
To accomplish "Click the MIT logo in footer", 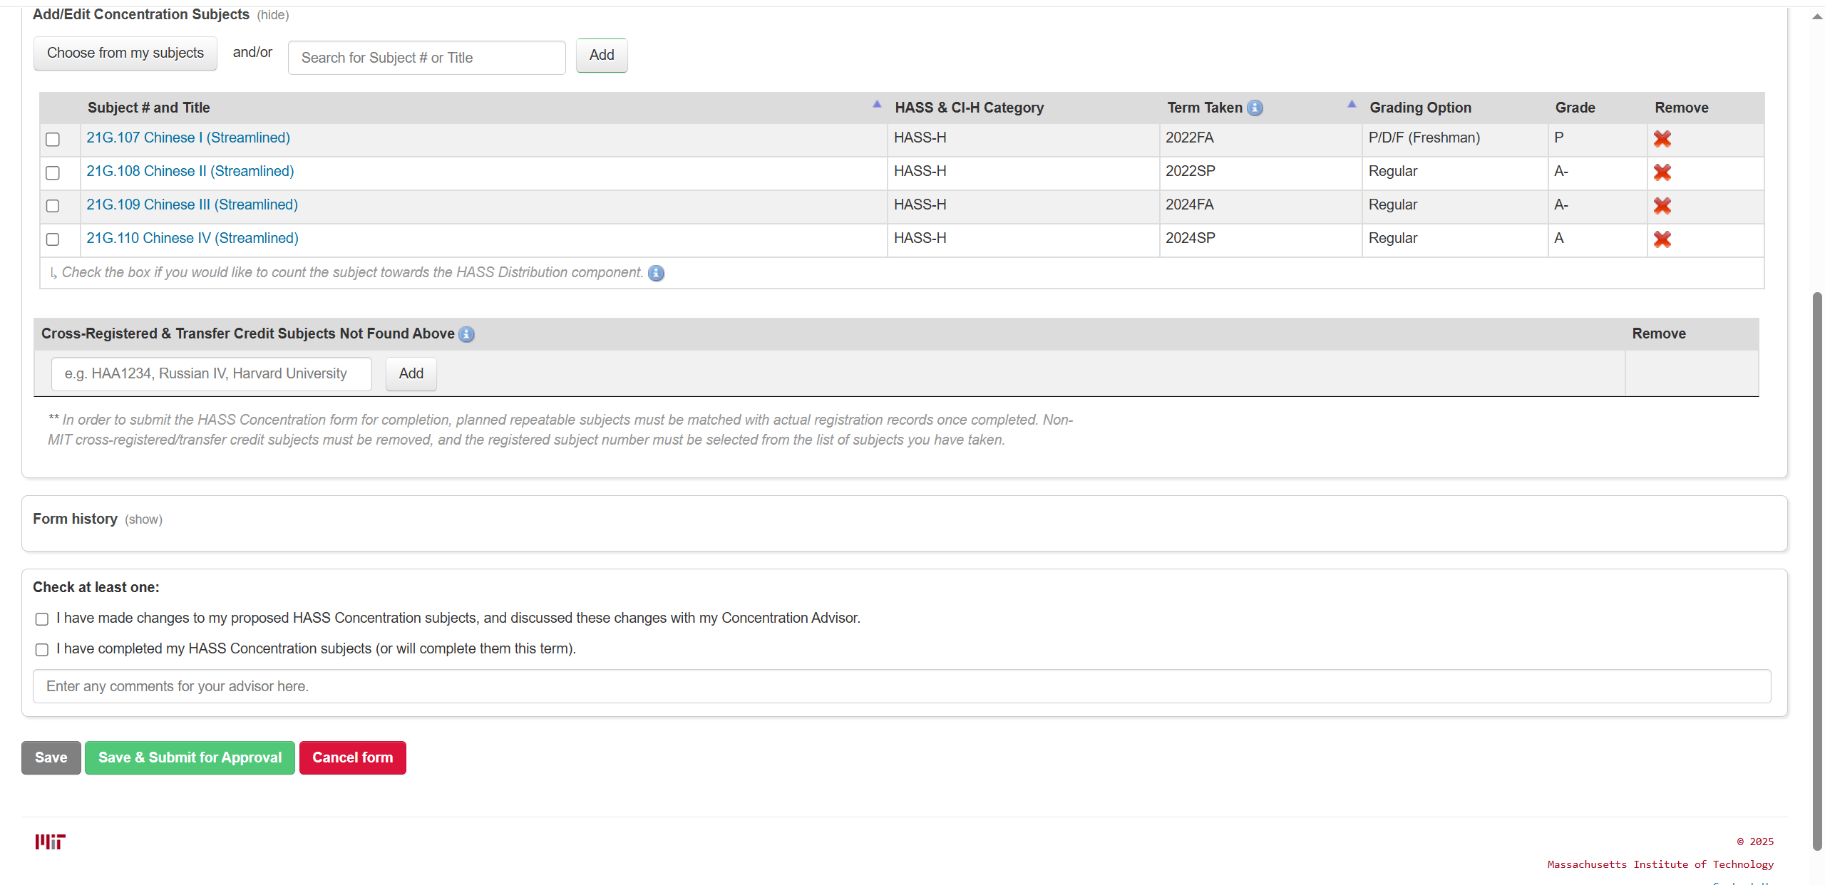I will (50, 842).
